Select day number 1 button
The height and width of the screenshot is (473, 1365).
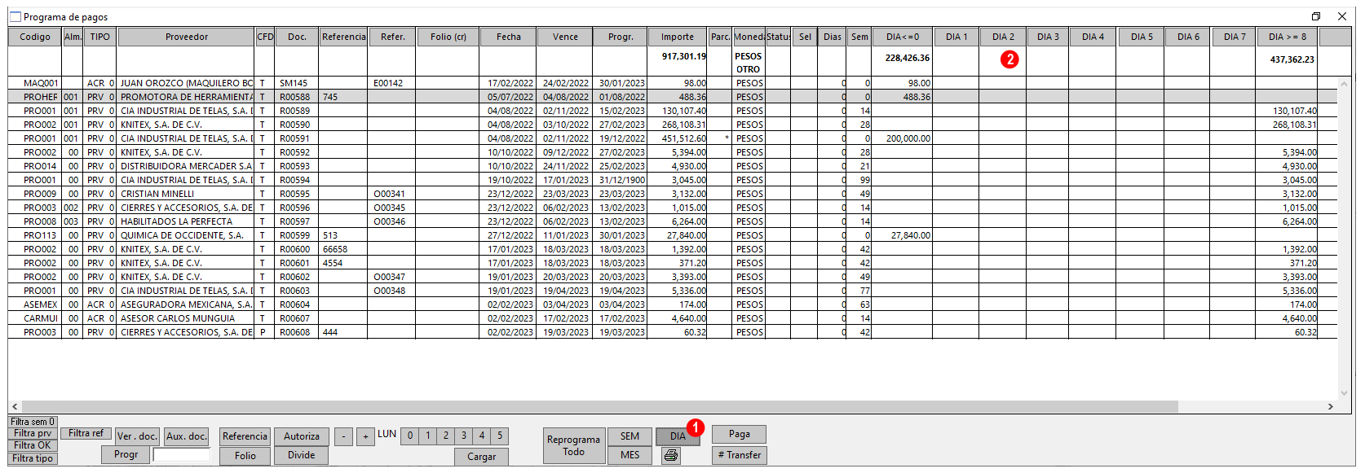click(428, 436)
